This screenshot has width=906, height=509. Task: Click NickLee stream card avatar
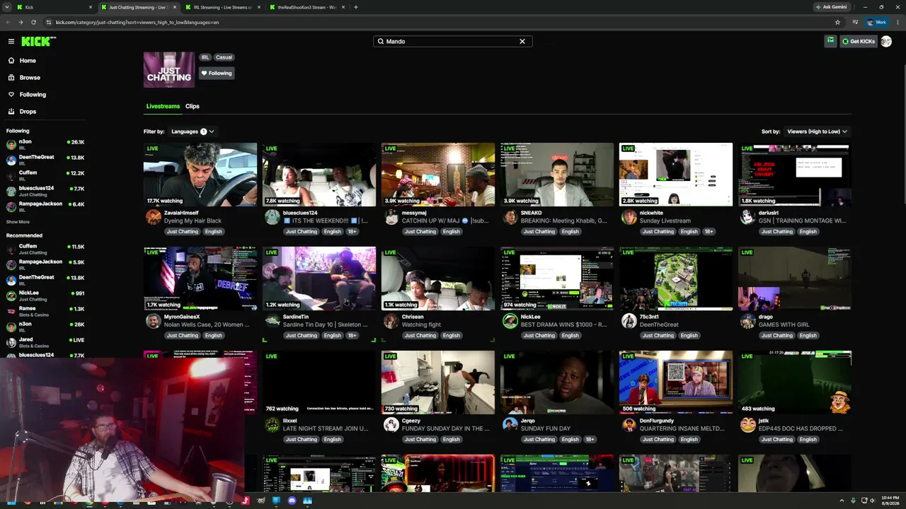[510, 321]
